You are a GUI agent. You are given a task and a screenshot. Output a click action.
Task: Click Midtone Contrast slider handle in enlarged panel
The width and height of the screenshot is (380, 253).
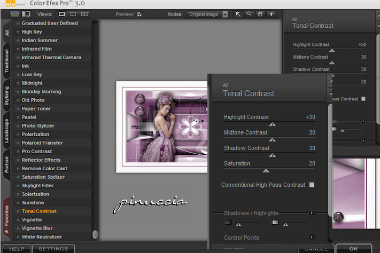click(x=272, y=140)
